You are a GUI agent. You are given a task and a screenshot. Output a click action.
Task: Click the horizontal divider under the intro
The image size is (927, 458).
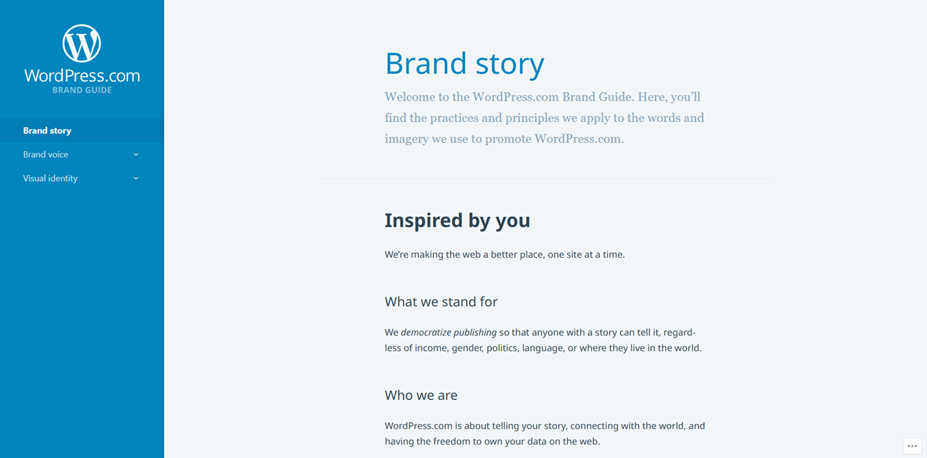[545, 178]
